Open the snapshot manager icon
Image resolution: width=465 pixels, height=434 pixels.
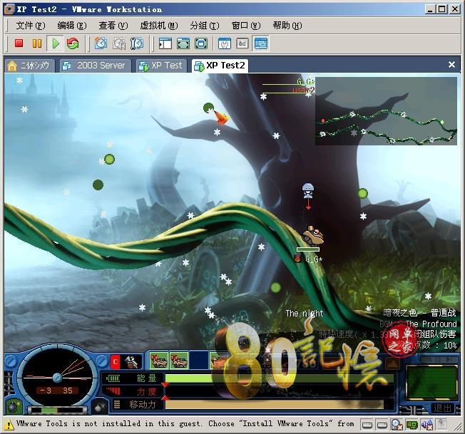pyautogui.click(x=136, y=43)
